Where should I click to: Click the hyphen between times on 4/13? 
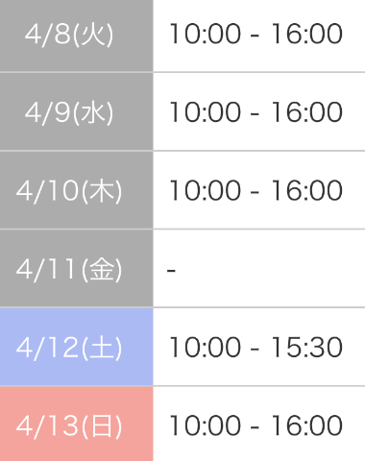point(255,427)
